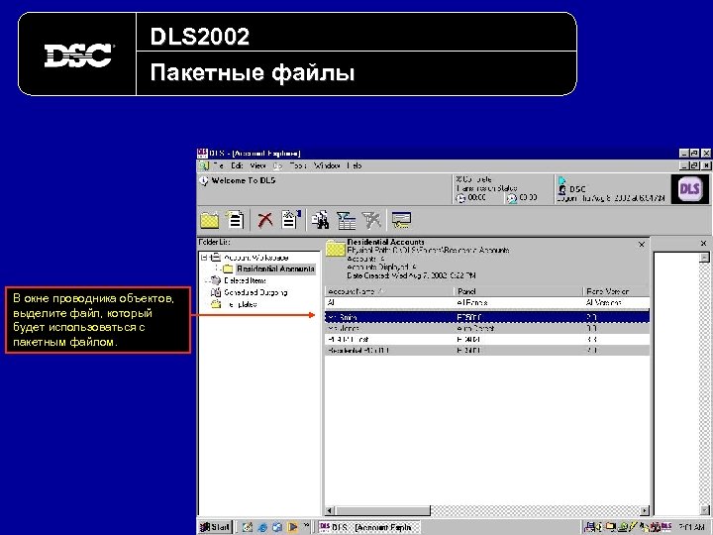713x535 pixels.
Task: Close the Residential Accounts info pane with X
Action: click(x=642, y=245)
